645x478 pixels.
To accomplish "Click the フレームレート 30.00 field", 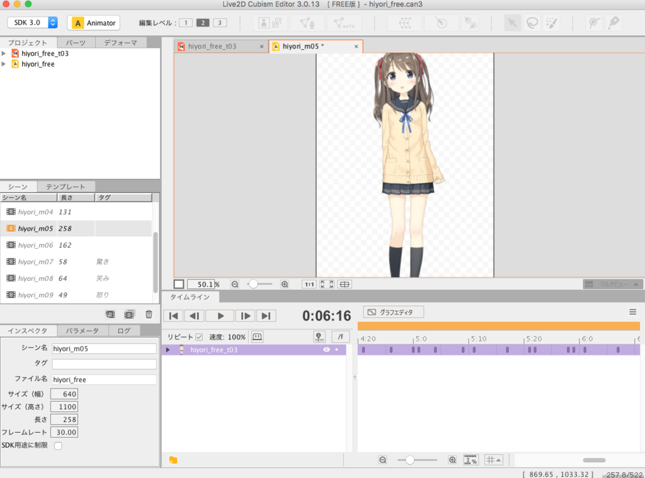I will [64, 432].
